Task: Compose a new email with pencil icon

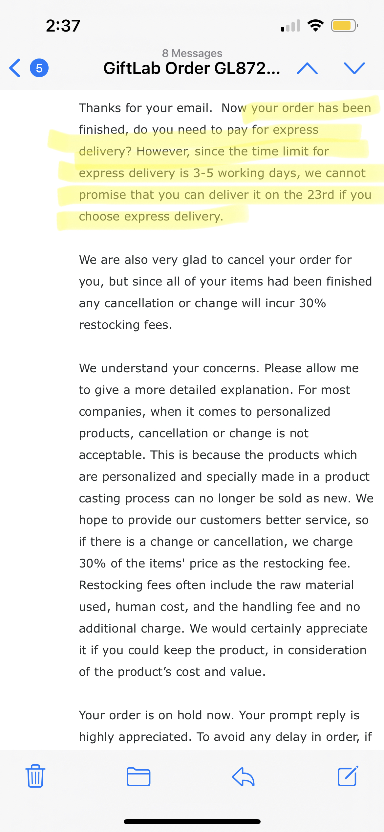Action: tap(348, 776)
